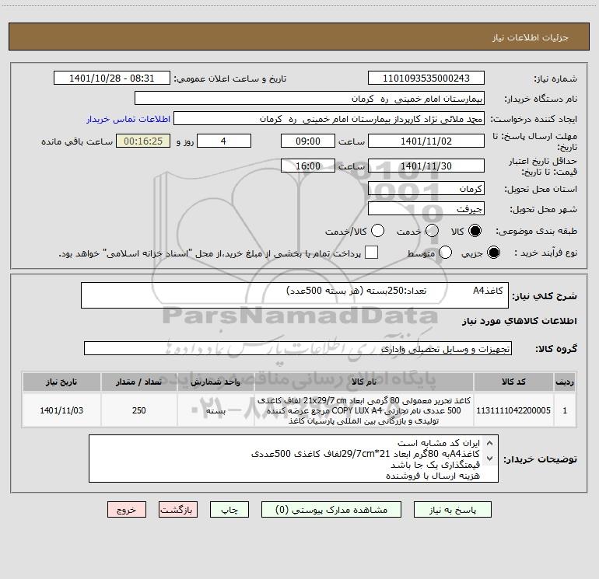This screenshot has height=579, width=599.
Task: Click the بسته unit cell
Action: [x=215, y=410]
